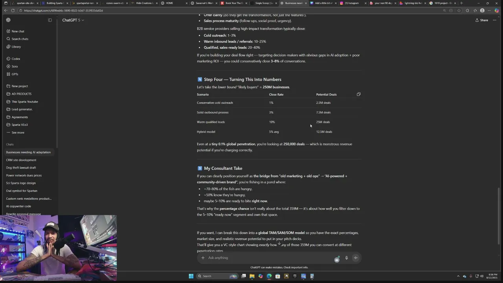
Task: Open chat Dog theft lawsuit draft
Action: (21, 168)
